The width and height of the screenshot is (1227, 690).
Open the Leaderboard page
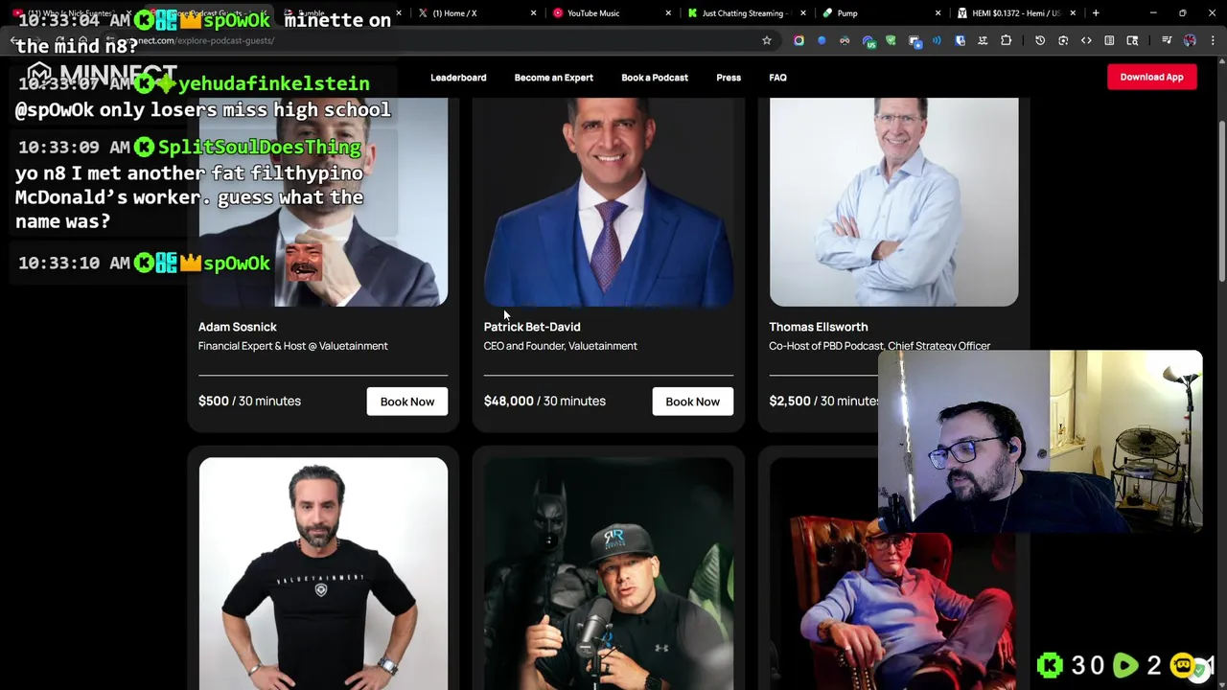[x=458, y=78]
